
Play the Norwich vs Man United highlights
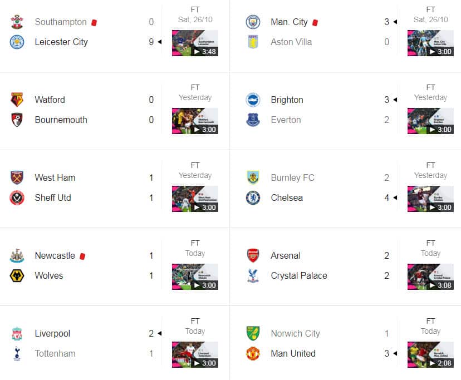[x=430, y=354]
